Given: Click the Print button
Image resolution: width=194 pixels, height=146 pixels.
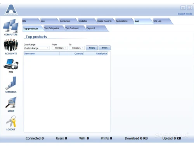Looking at the screenshot, I should pos(104,48).
